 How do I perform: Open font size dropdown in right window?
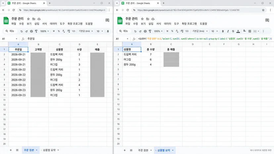(x=214, y=31)
